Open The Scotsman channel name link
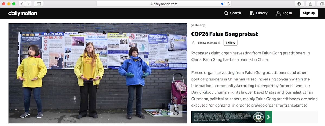This screenshot has width=325, height=126. tap(207, 43)
